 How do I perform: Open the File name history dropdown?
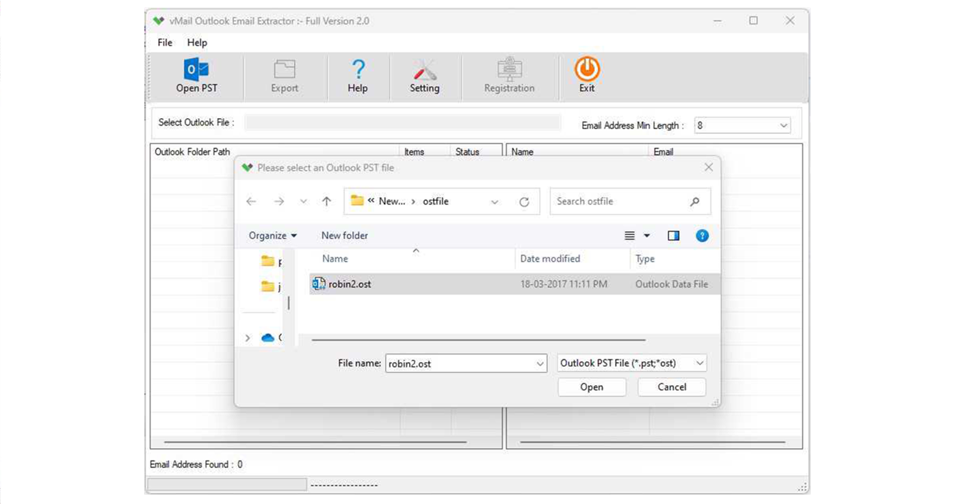click(540, 364)
